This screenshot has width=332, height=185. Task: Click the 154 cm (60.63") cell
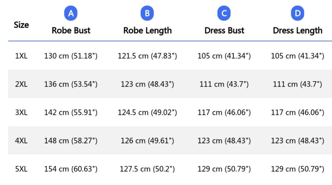click(71, 169)
